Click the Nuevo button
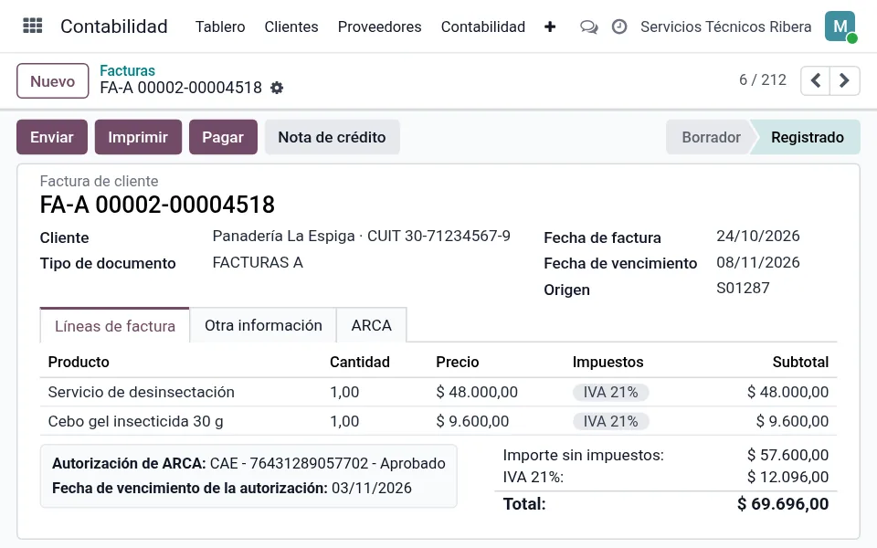The width and height of the screenshot is (877, 548). [53, 81]
